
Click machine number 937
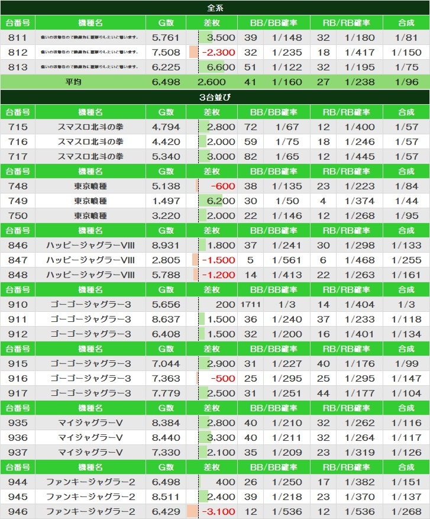pos(18,453)
